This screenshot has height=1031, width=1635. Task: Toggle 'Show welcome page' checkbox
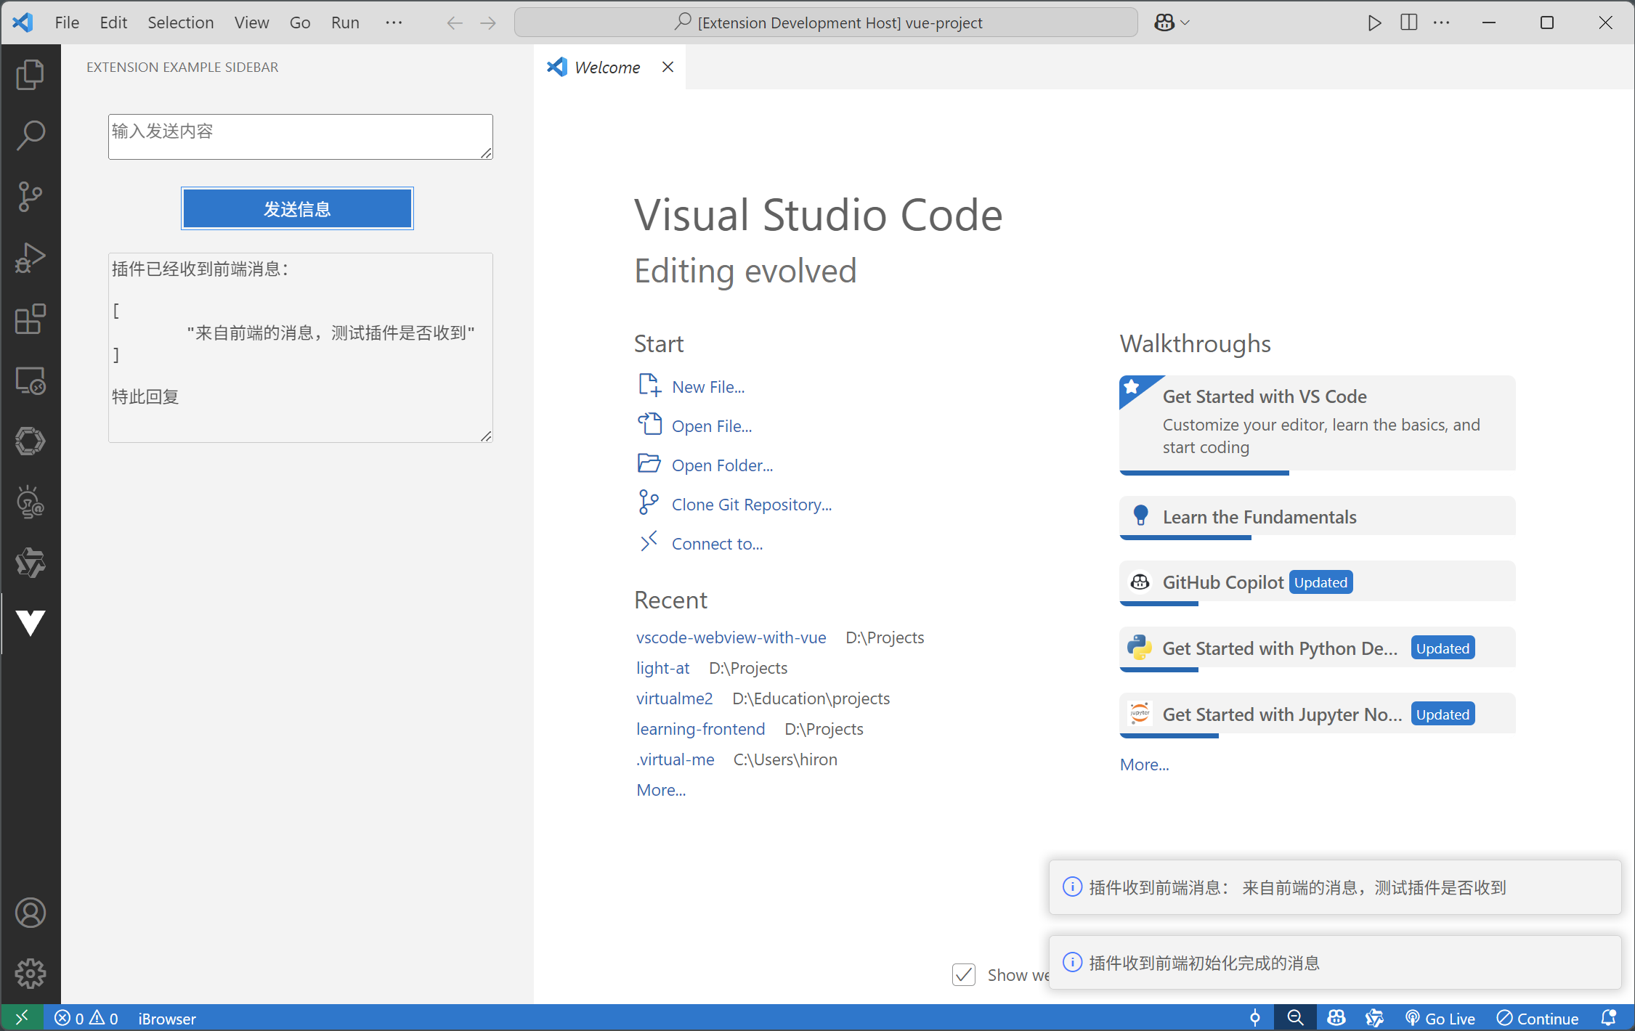click(964, 974)
